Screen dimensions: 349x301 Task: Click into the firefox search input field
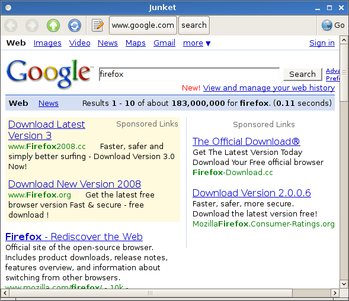coord(189,74)
